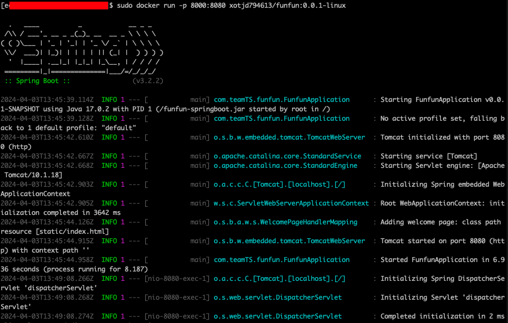Click 'o.apache.catalina.core.StandardEngine' logger name
Image resolution: width=508 pixels, height=323 pixels.
pyautogui.click(x=285, y=166)
